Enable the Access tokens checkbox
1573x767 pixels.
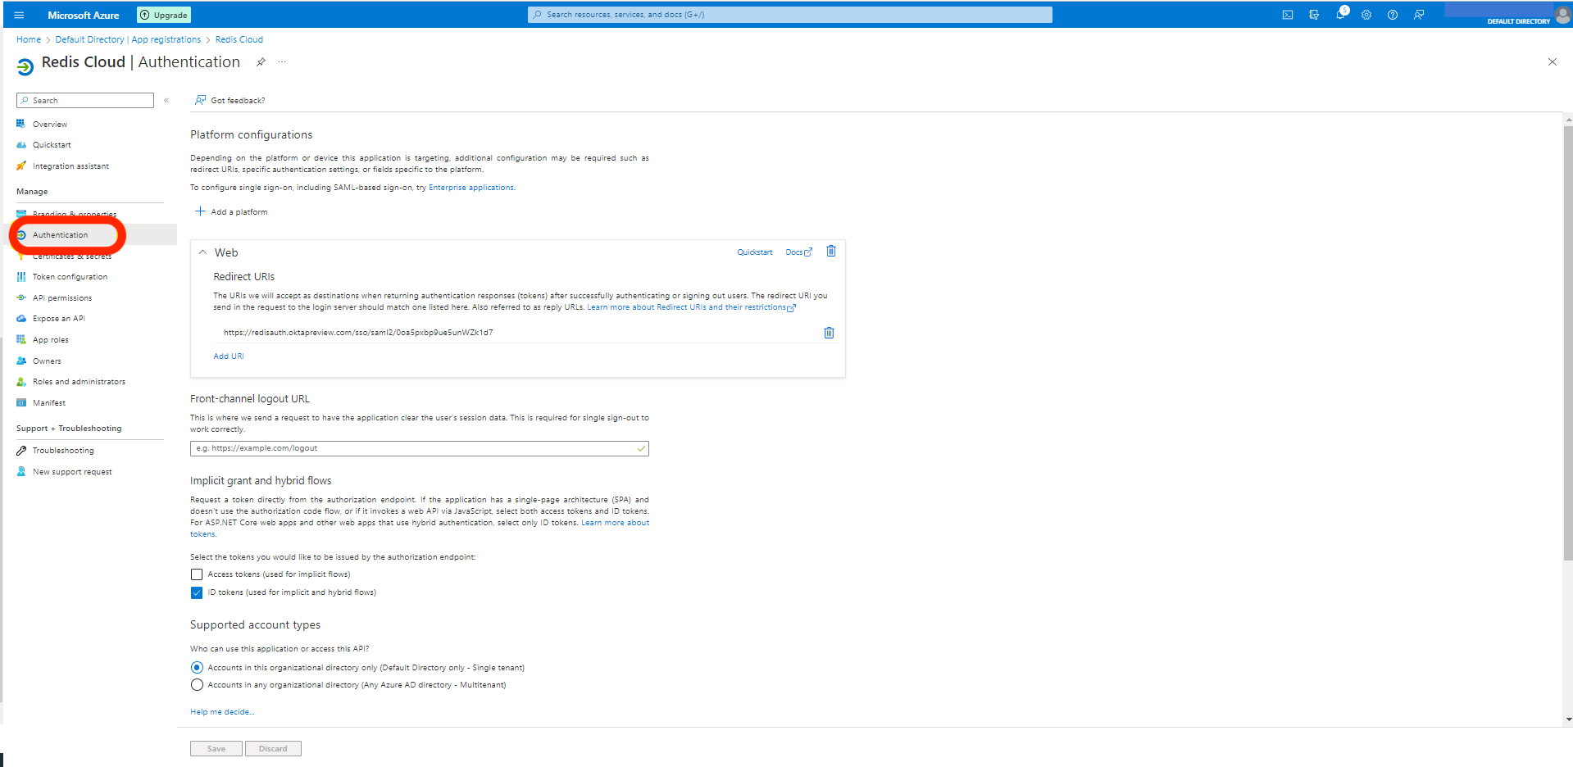(197, 574)
